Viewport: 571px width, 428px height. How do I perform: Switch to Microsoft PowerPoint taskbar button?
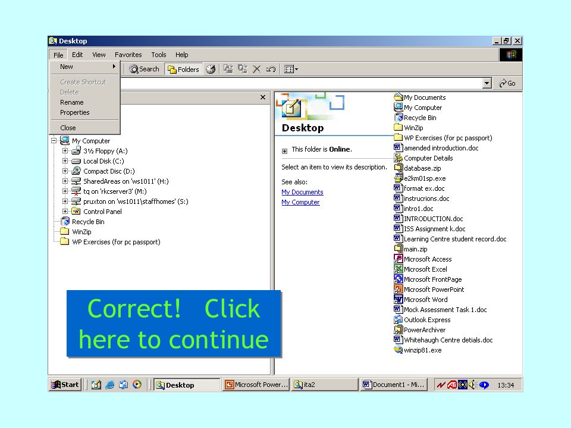point(256,385)
